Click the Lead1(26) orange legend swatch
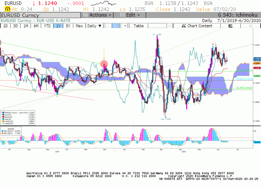The image size is (261, 187). click(x=3, y=121)
